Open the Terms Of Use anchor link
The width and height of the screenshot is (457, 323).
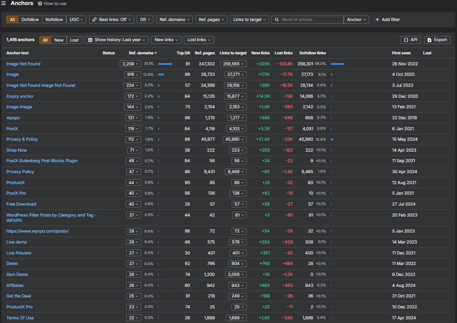(20, 318)
